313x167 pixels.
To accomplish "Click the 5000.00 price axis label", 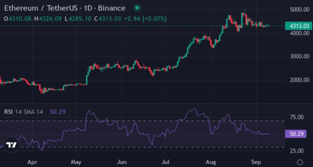I will point(300,10).
